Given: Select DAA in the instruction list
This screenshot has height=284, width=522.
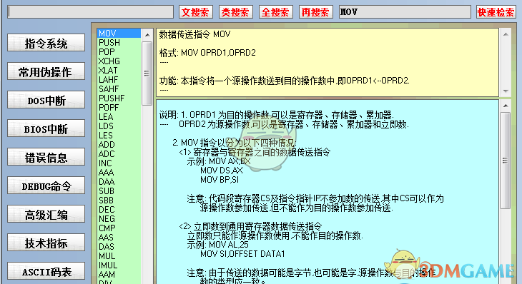Looking at the screenshot, I should 119,182.
